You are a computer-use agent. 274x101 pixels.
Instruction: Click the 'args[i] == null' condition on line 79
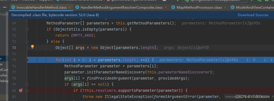coord(90,85)
